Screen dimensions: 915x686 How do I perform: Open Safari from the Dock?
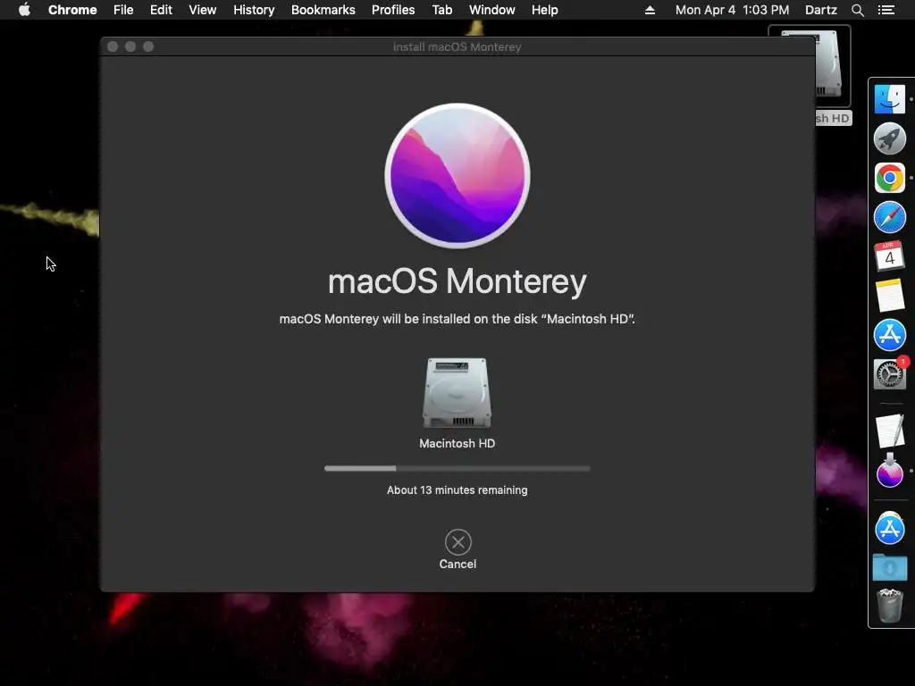889,217
